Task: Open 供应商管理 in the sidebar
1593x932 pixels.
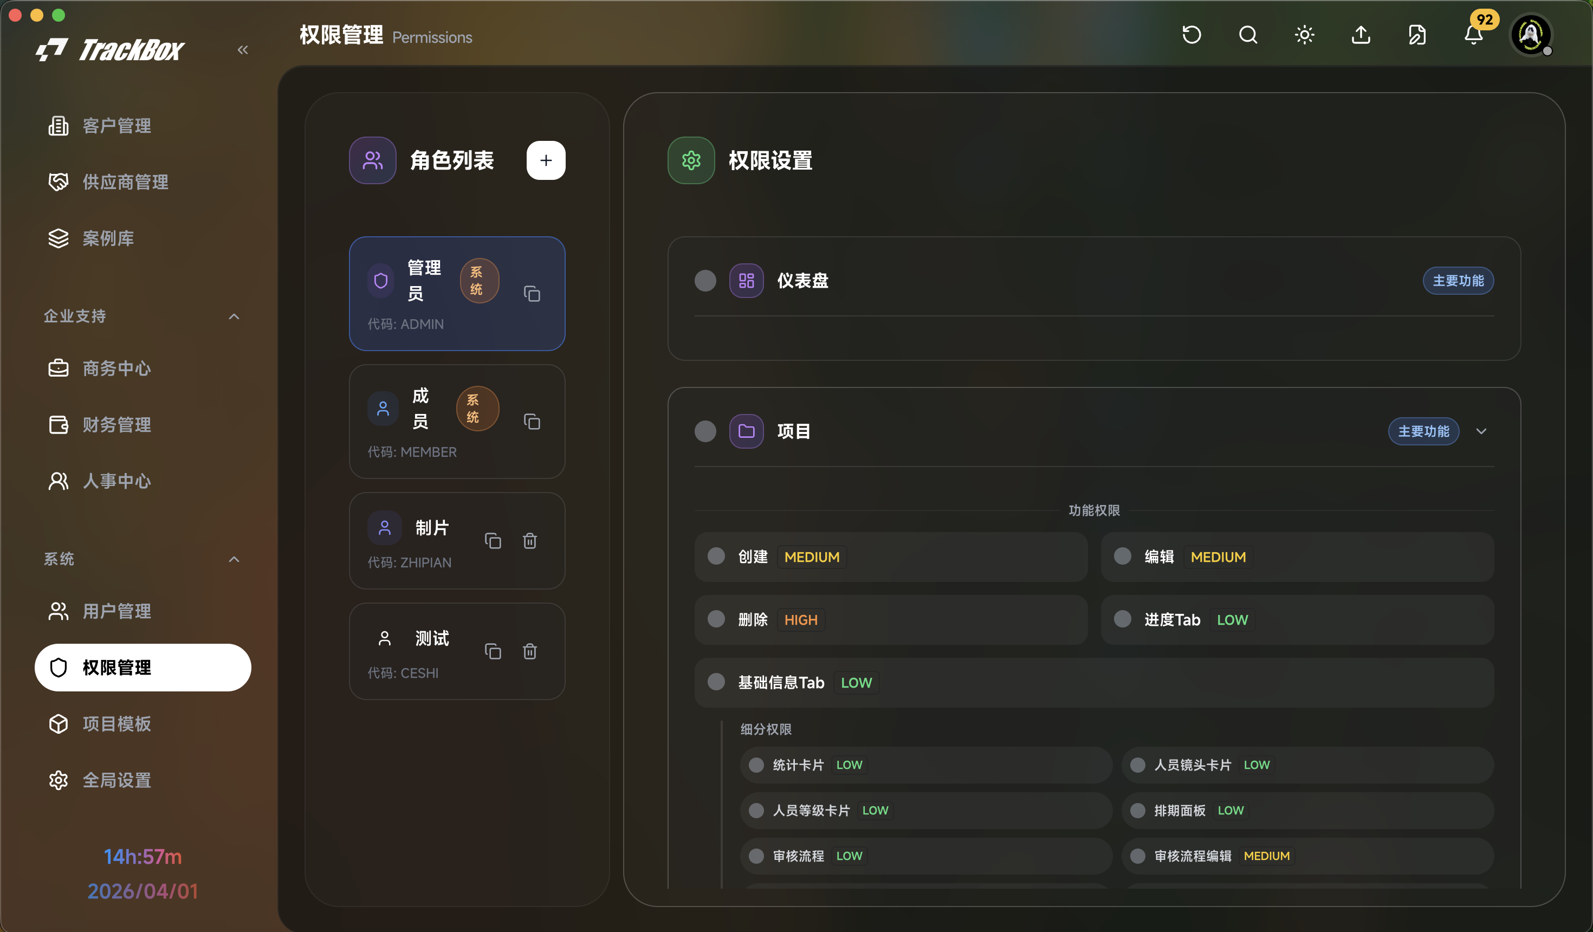Action: (x=142, y=182)
